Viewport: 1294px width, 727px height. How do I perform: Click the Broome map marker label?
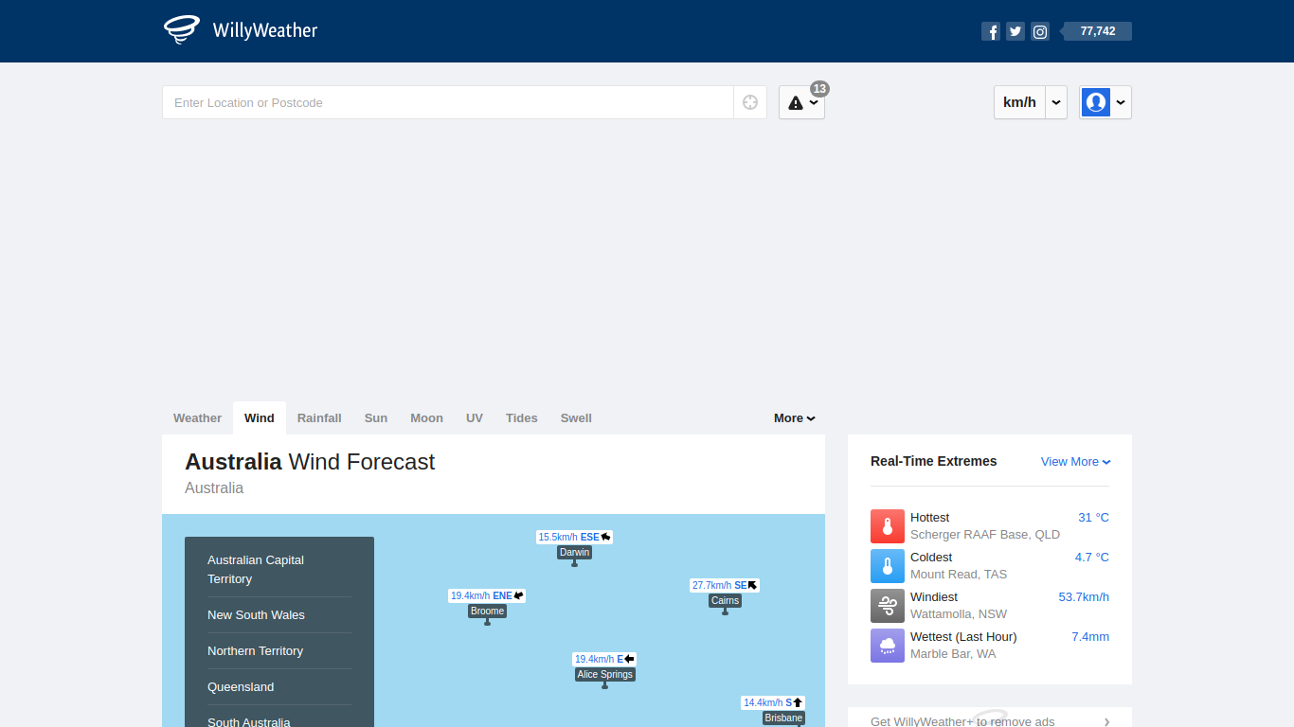coord(488,611)
